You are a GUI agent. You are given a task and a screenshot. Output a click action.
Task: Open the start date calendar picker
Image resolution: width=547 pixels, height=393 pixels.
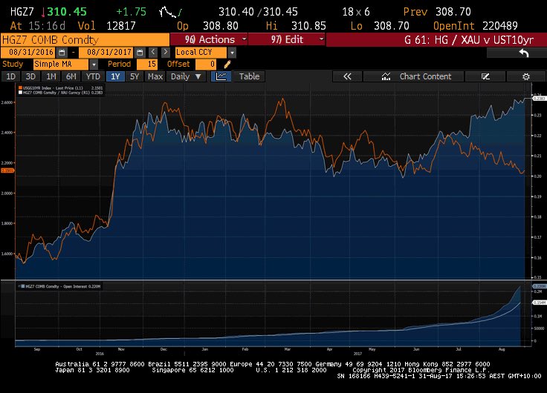(62, 53)
